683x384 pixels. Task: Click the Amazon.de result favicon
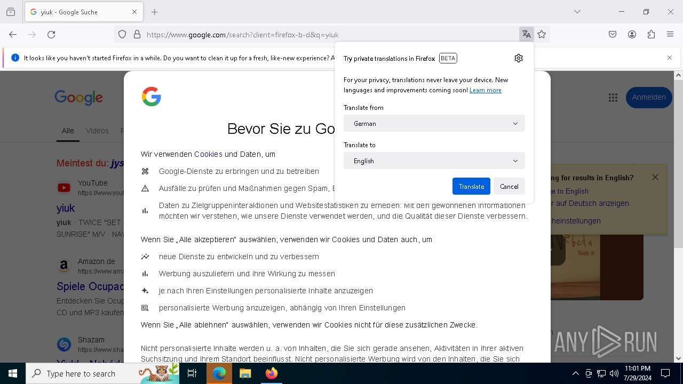point(64,266)
